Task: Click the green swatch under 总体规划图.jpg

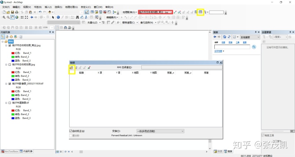Action: click(13, 76)
